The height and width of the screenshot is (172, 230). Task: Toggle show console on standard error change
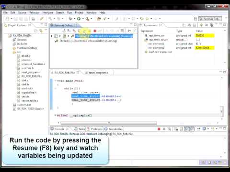pos(192,129)
